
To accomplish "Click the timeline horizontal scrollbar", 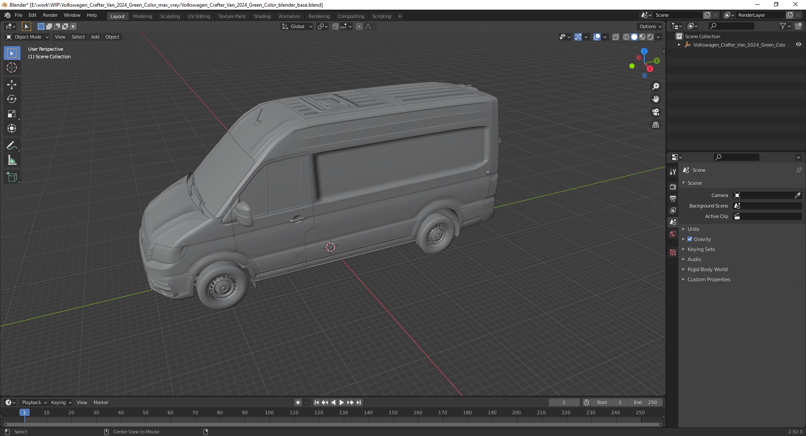I will tap(332, 425).
